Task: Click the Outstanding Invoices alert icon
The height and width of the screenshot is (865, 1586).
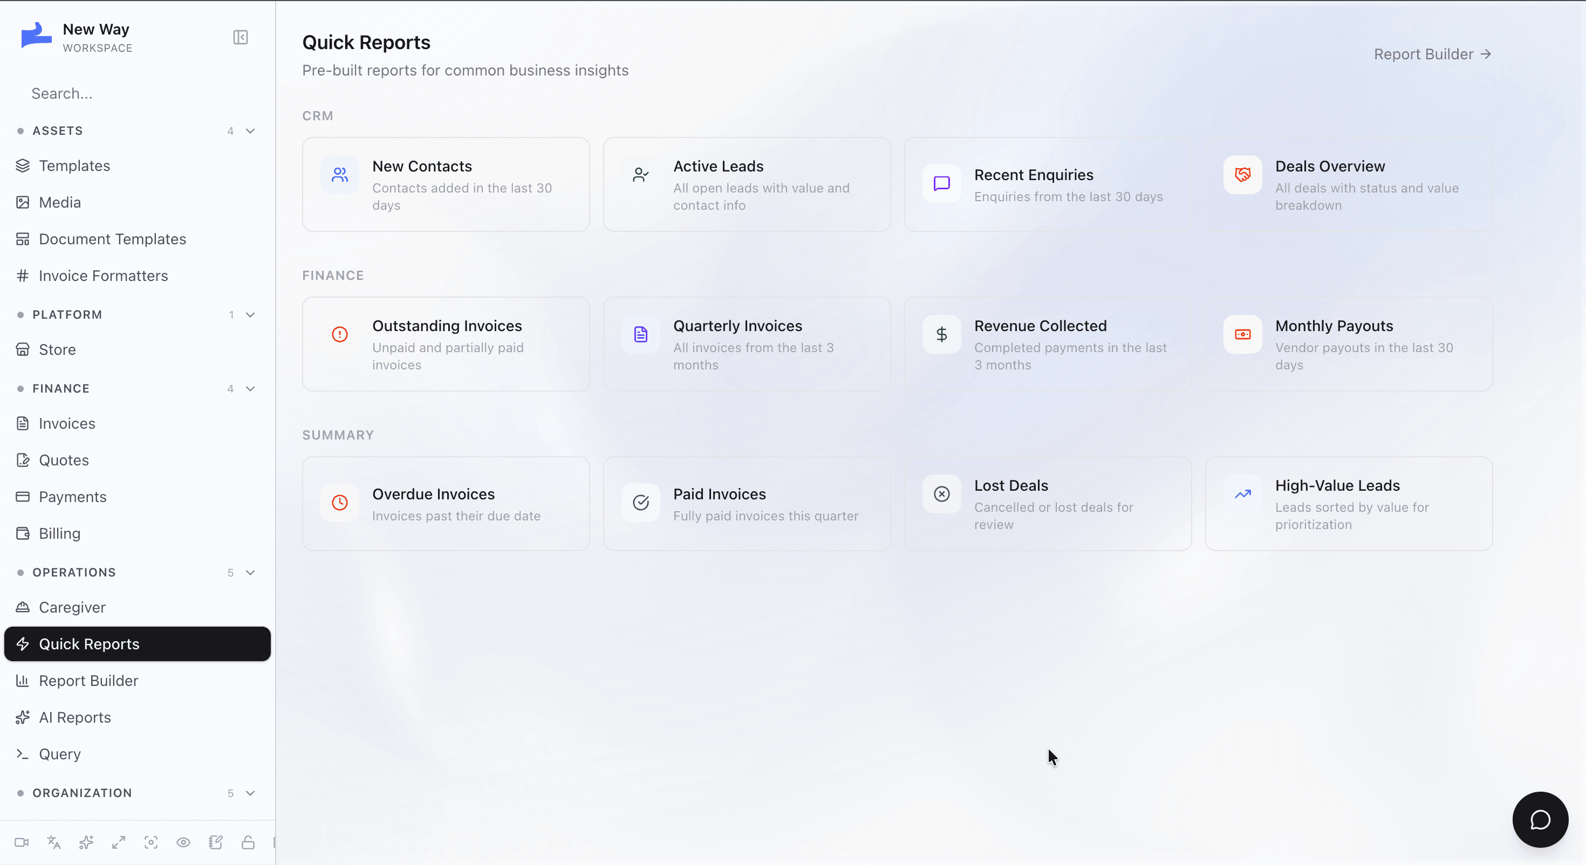Action: tap(340, 334)
